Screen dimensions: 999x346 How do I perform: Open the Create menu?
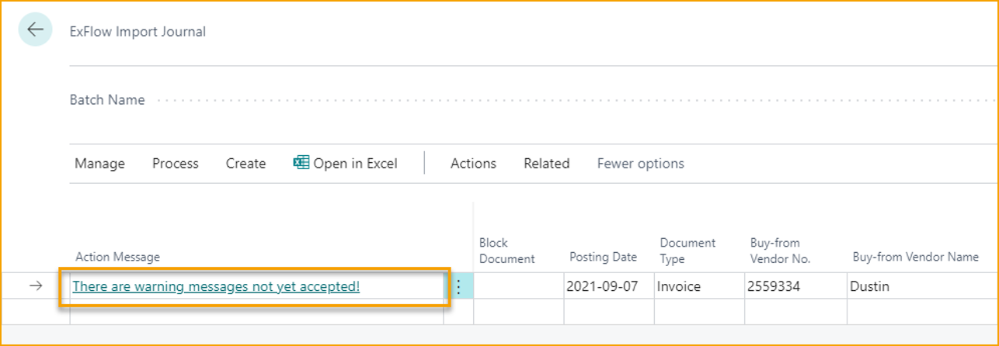point(245,164)
